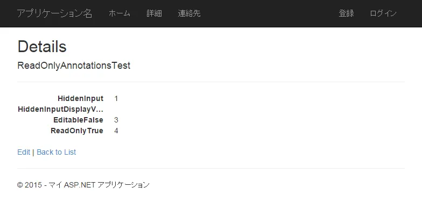Click the EditableFalse value 3

116,120
